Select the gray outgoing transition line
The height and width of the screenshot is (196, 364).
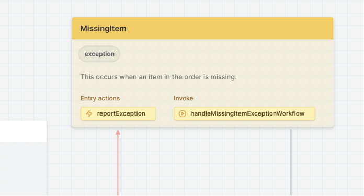click(291, 163)
